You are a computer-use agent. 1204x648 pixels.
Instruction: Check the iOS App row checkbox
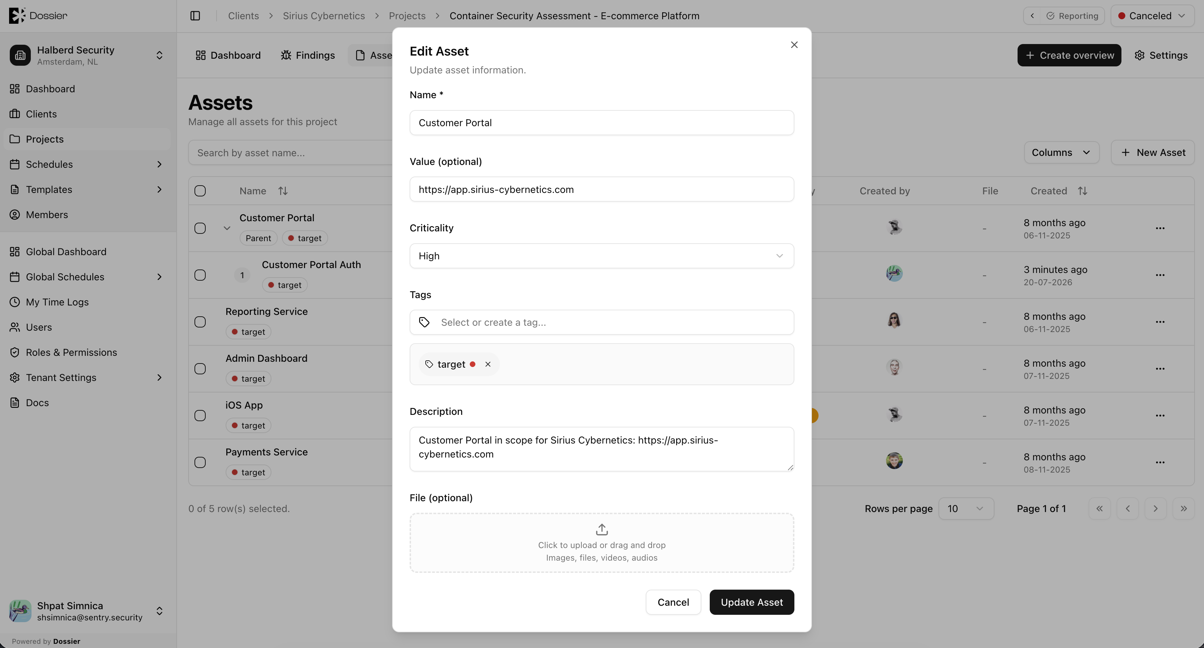[200, 416]
